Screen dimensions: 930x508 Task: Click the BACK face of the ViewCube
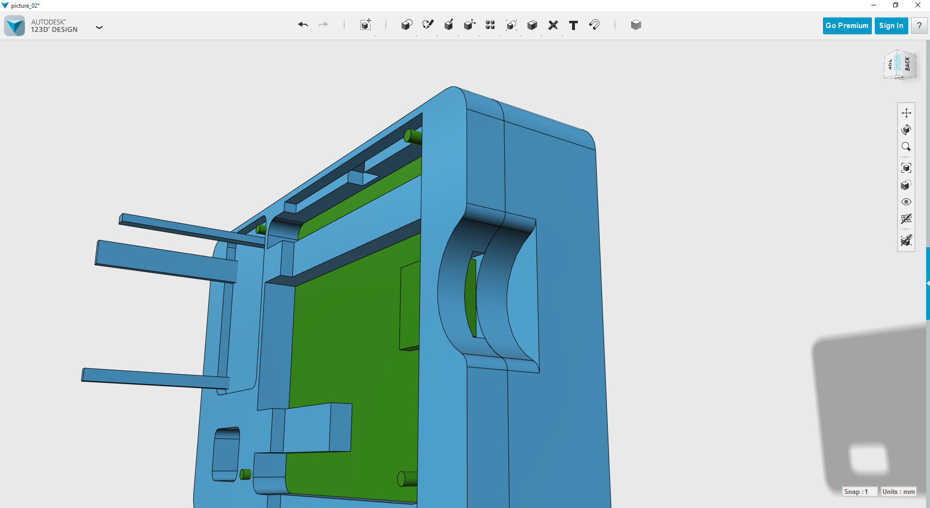pos(907,65)
